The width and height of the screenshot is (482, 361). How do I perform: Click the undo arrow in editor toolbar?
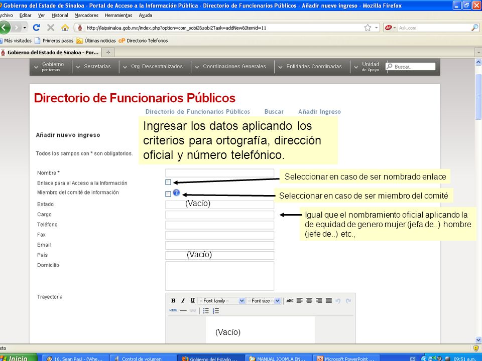coord(338,301)
